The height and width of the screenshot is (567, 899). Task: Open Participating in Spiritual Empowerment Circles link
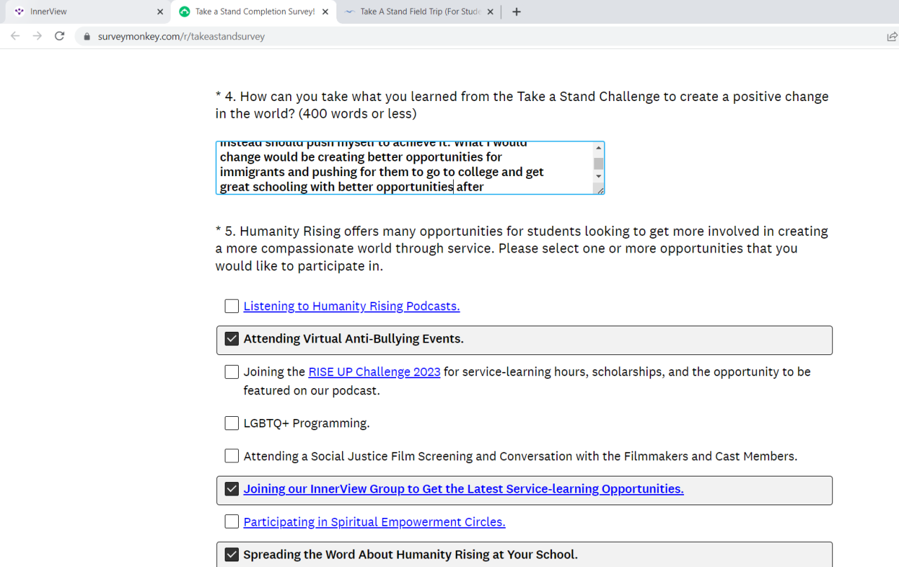coord(374,522)
